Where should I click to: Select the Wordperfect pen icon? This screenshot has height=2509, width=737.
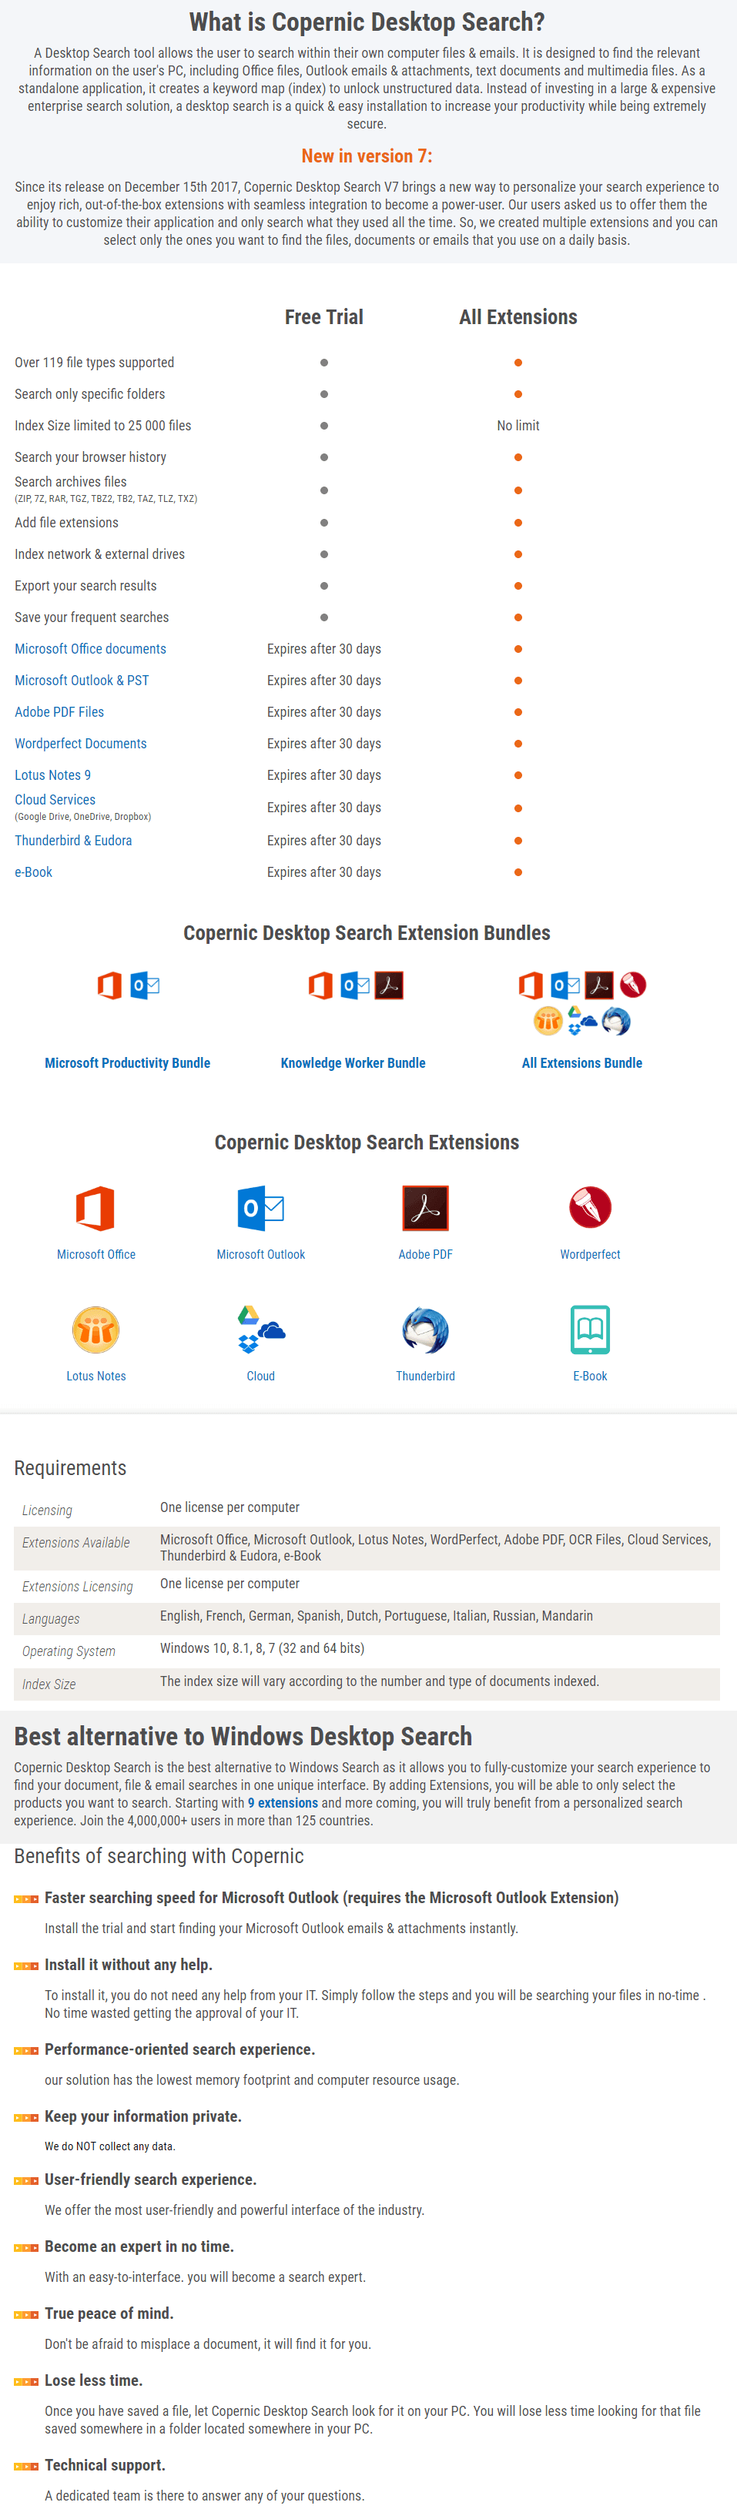click(x=590, y=1208)
